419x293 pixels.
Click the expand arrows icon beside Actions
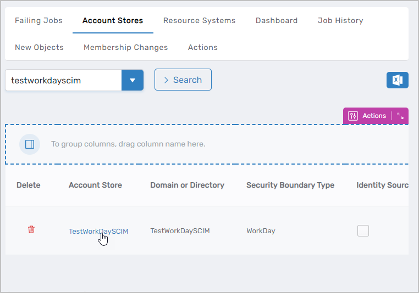tap(400, 116)
